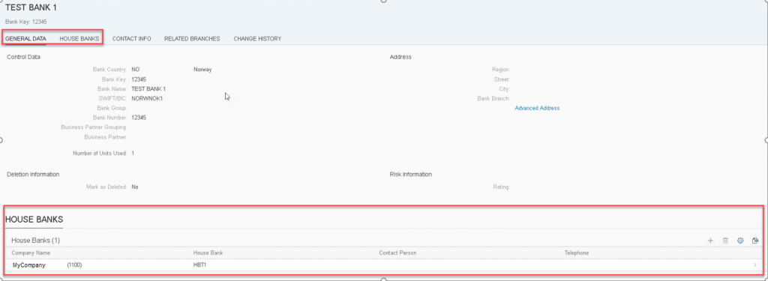768x281 pixels.
Task: Open House Banks table settings gear
Action: point(740,241)
